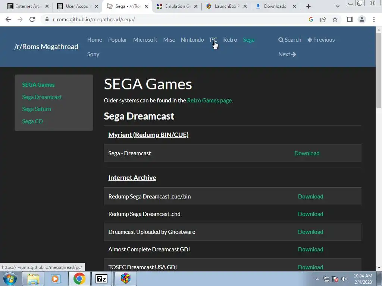
Task: Open a new tab with plus button
Action: pyautogui.click(x=309, y=6)
